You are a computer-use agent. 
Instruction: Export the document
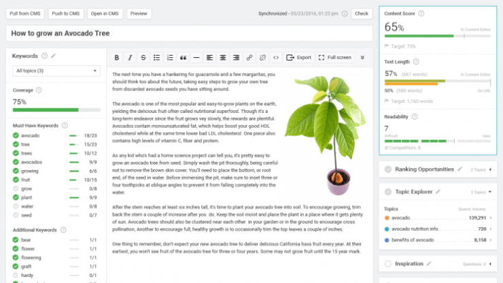(299, 58)
